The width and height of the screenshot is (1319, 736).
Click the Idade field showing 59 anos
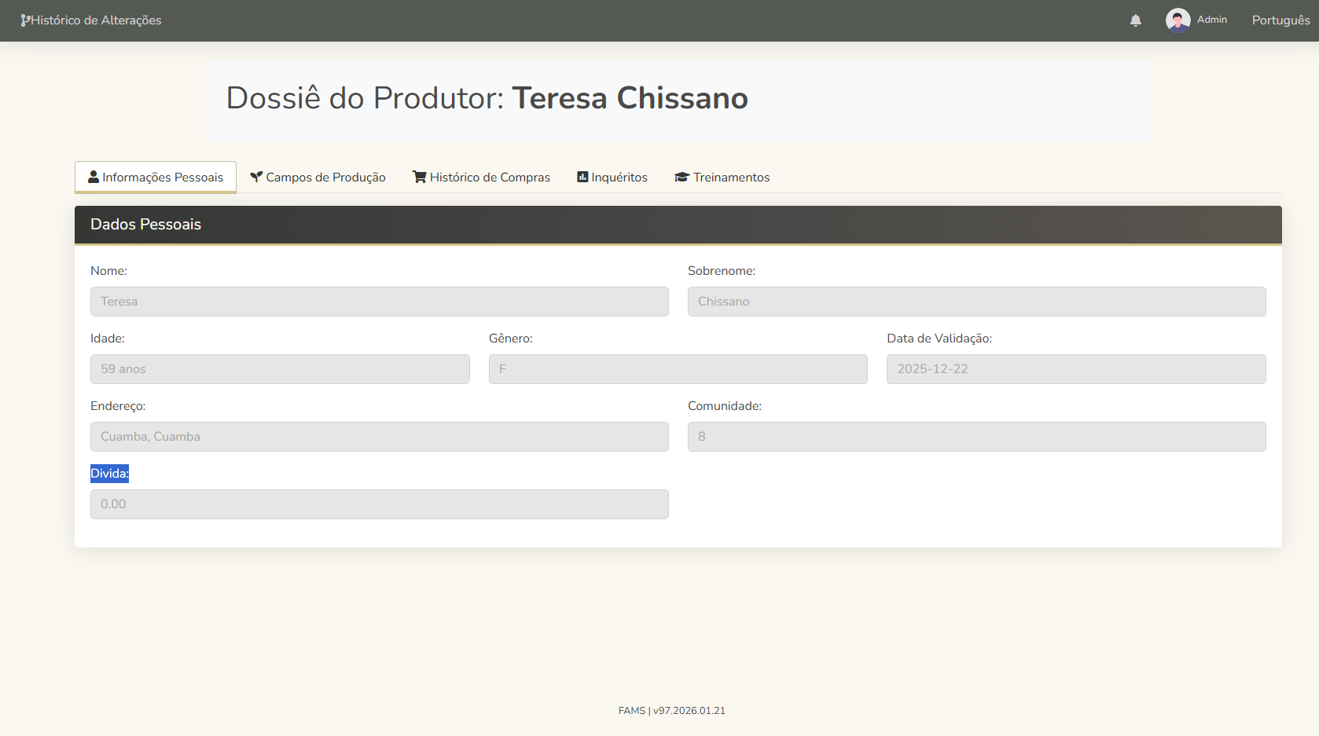[x=280, y=369]
